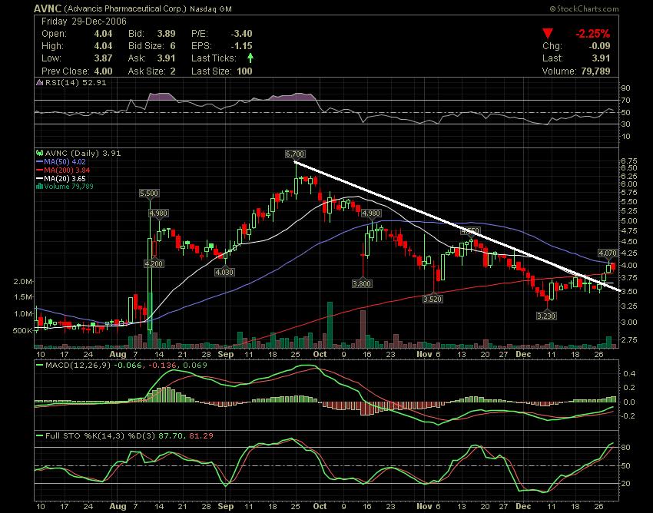The image size is (653, 513).
Task: Click the red down-triangle change indicator
Action: tap(548, 33)
